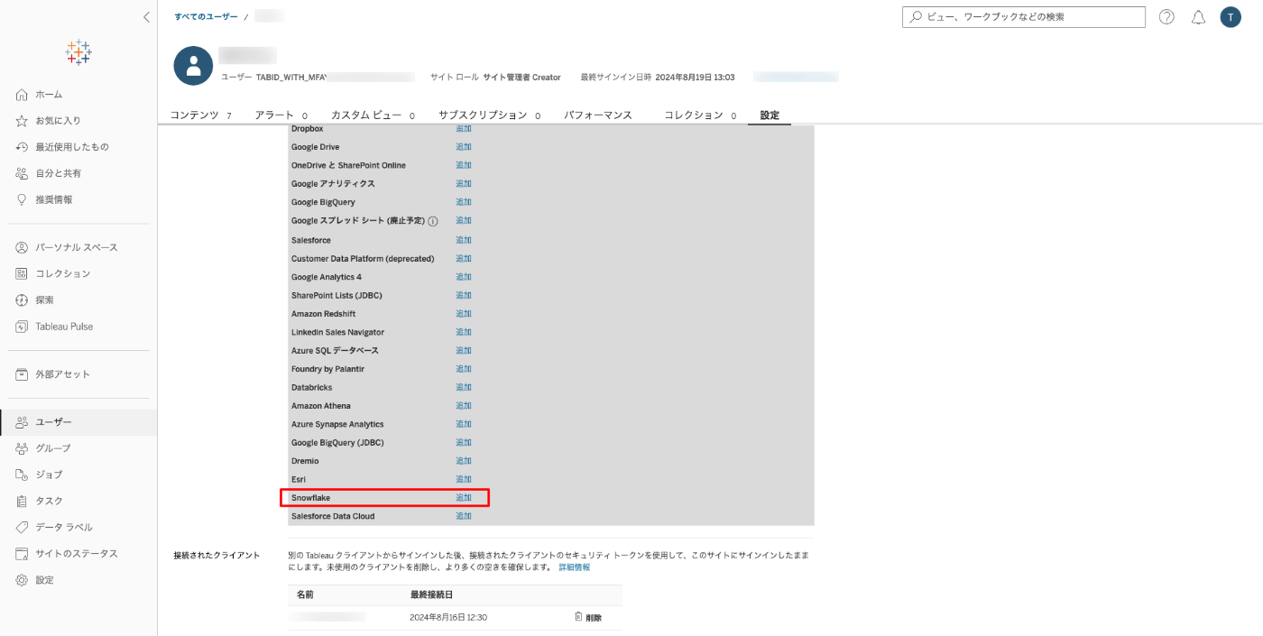
Task: Click 追加 for Salesforce row
Action: pyautogui.click(x=464, y=240)
